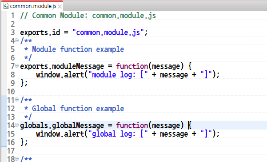Image resolution: width=267 pixels, height=162 pixels.
Task: Collapse the comment block at line 18
Action: [16, 159]
